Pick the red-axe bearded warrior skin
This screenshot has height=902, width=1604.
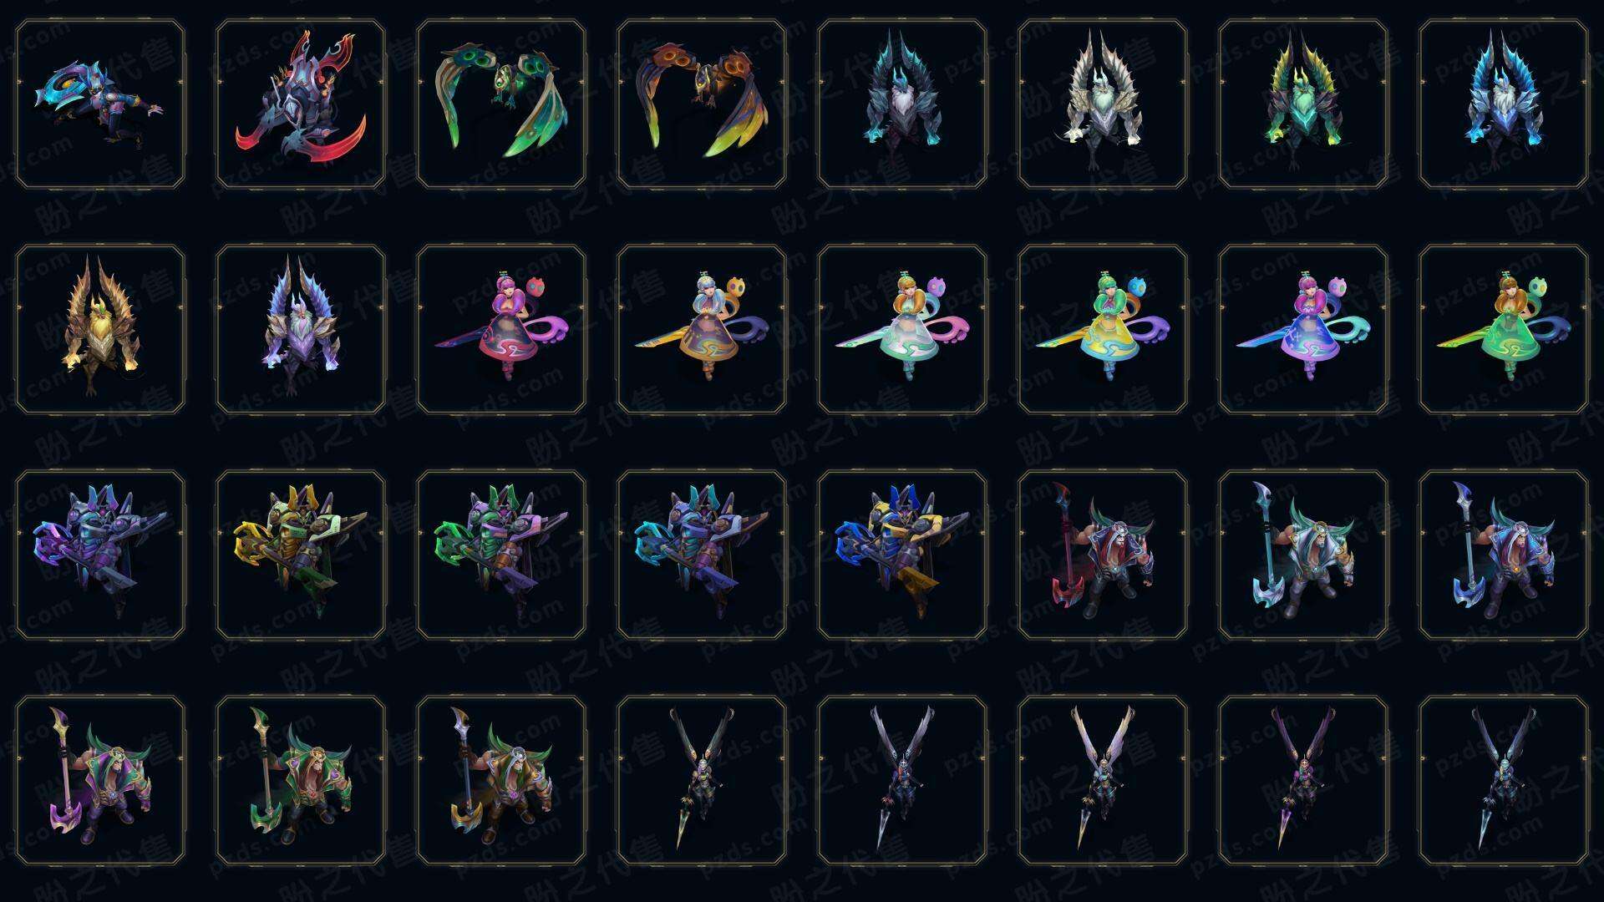point(1103,555)
